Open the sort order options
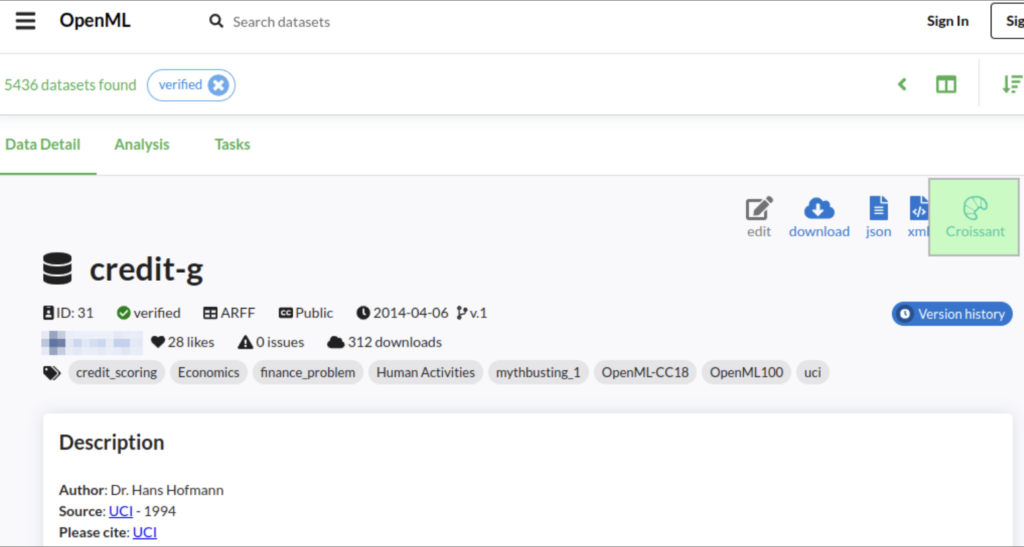This screenshot has height=547, width=1024. [1011, 85]
